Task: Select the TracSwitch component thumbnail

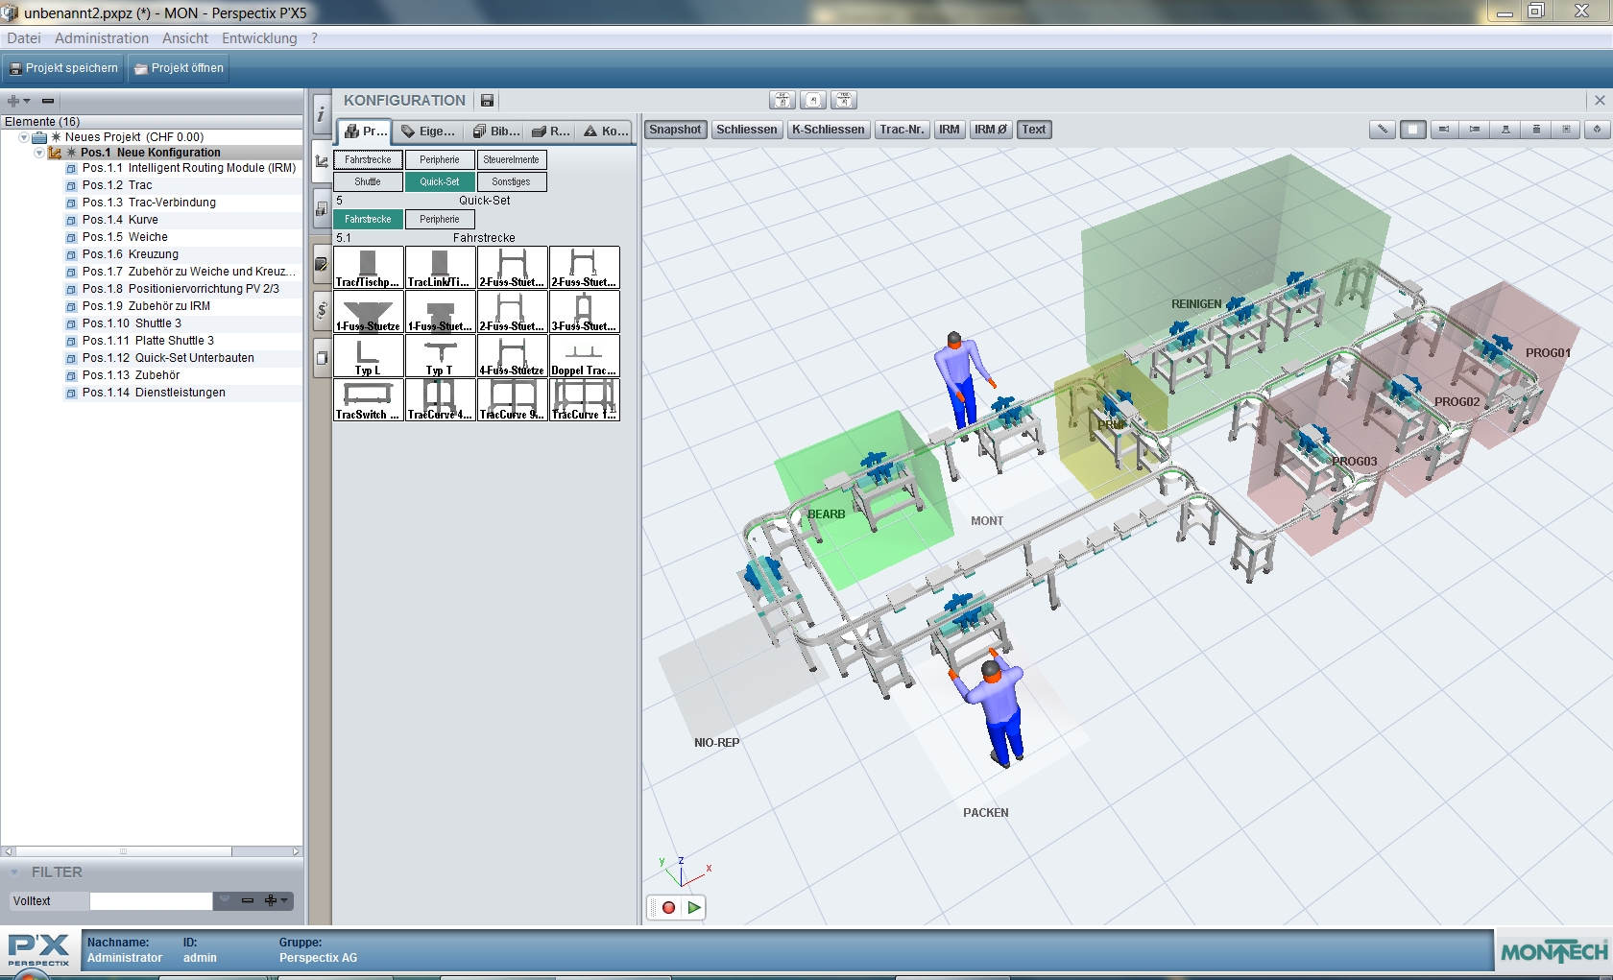Action: pos(368,399)
